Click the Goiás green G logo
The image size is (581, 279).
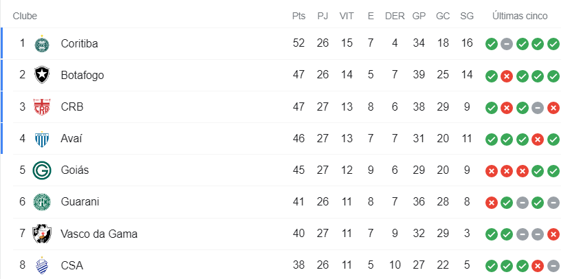(43, 170)
